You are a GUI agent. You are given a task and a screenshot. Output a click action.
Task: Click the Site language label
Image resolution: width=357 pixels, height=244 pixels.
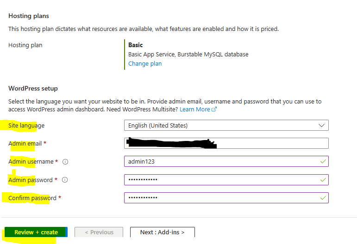pyautogui.click(x=26, y=125)
